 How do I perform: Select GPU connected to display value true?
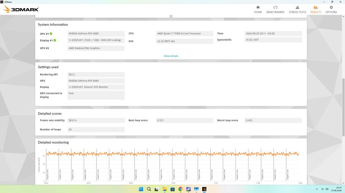tap(96, 95)
